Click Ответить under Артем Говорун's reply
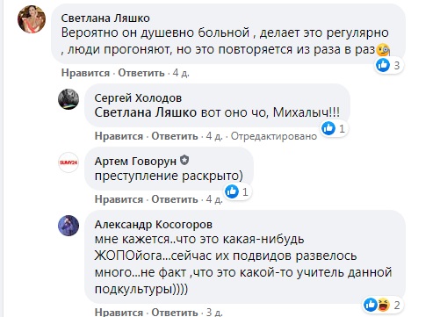Screen dimensions: 440x317 pos(175,199)
